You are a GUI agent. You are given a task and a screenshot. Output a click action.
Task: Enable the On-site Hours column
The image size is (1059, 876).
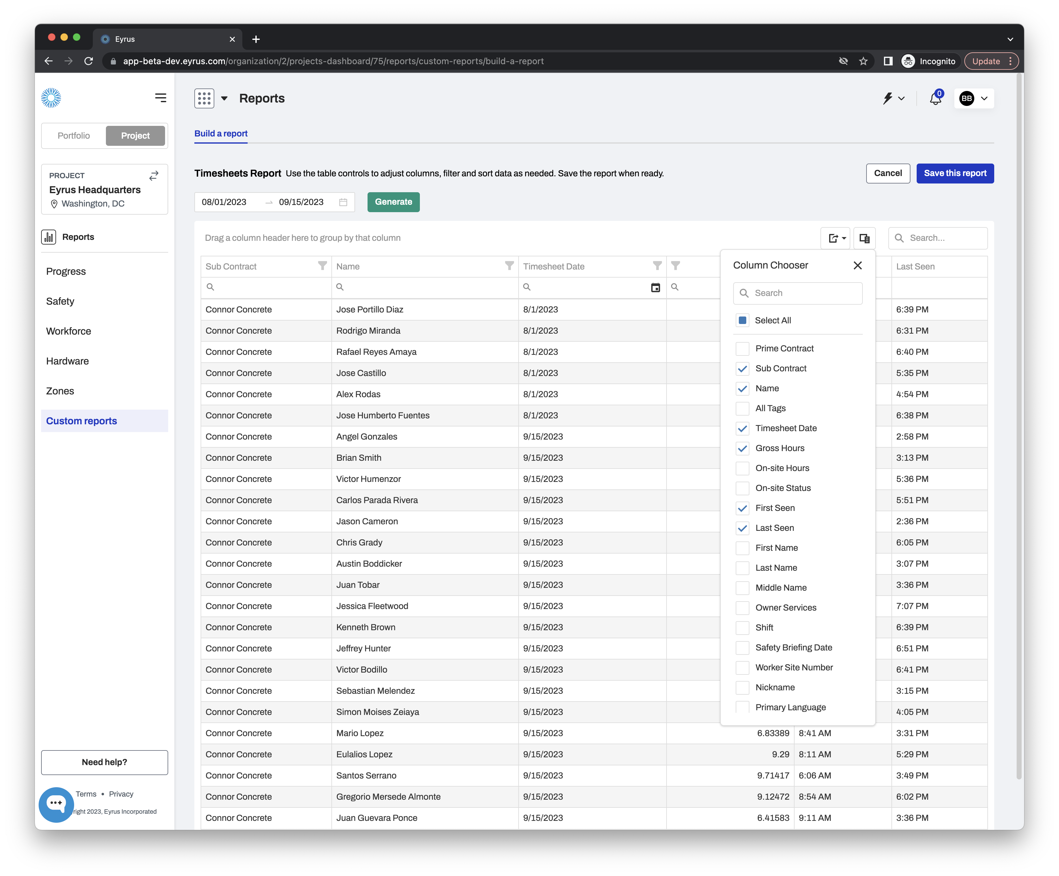tap(742, 468)
